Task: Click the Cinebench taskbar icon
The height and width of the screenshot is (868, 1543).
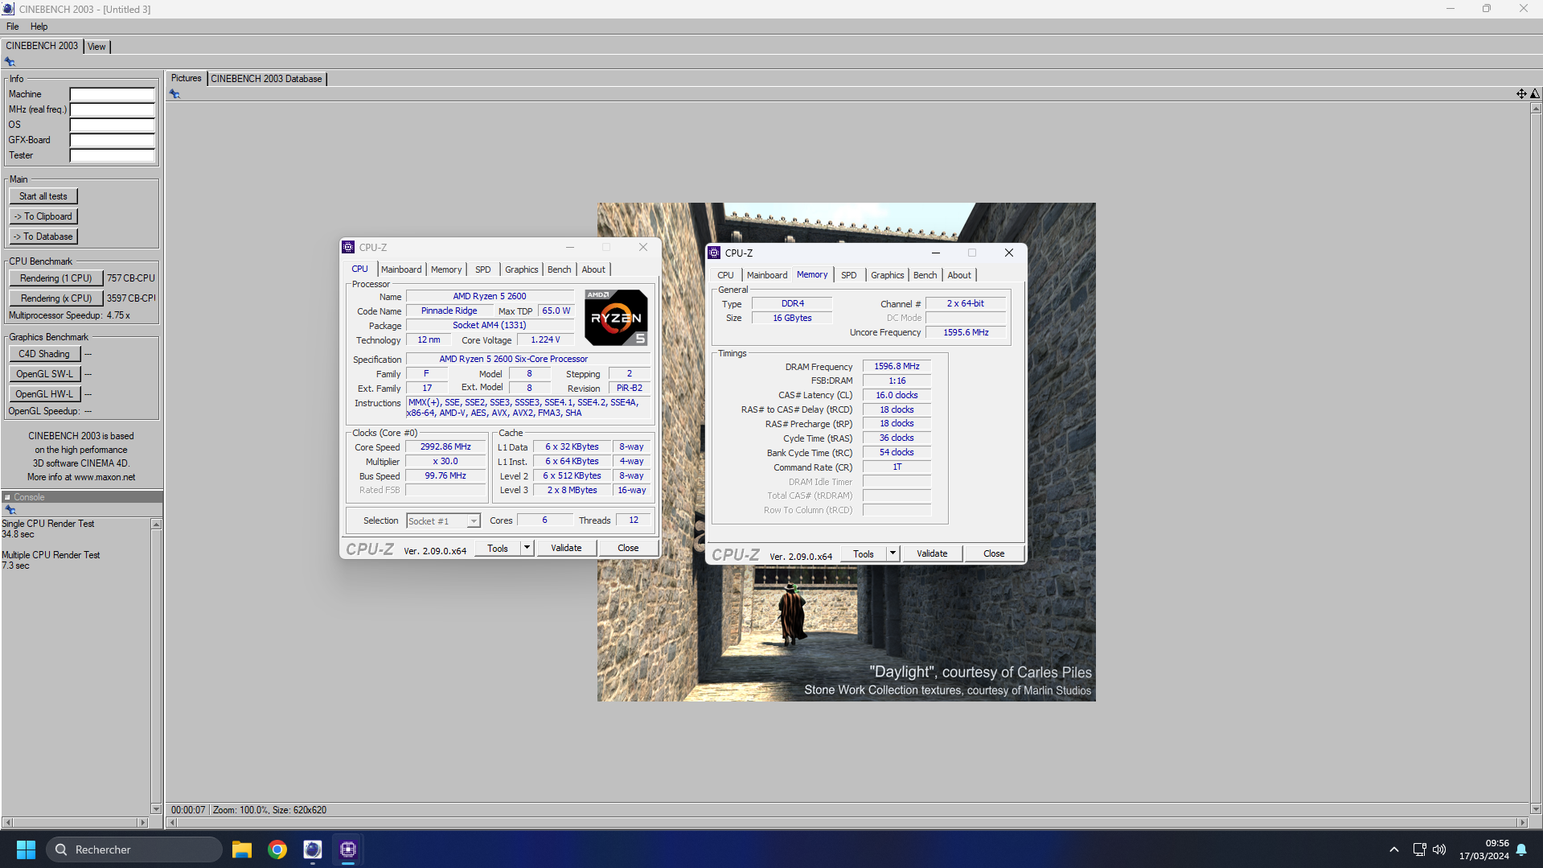Action: coord(313,849)
